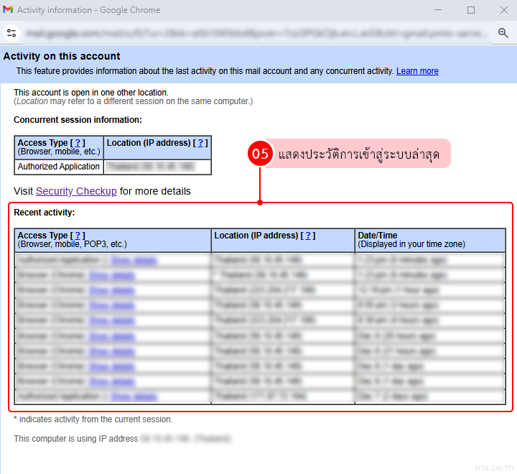Click 'This account is open in one other location.'
The height and width of the screenshot is (474, 517).
pos(91,93)
